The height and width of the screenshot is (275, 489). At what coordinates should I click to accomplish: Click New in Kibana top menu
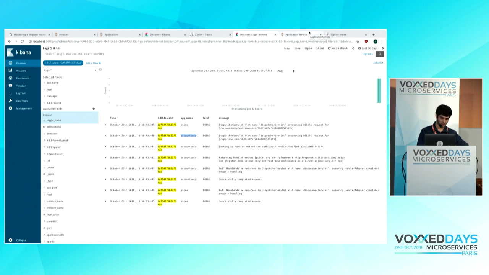pyautogui.click(x=287, y=48)
